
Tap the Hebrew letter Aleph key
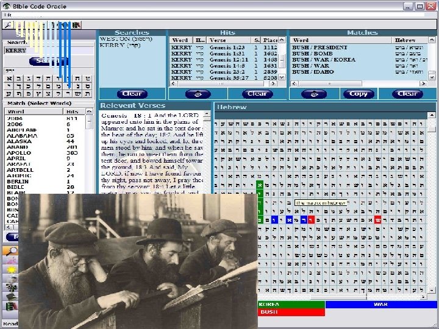(x=10, y=79)
